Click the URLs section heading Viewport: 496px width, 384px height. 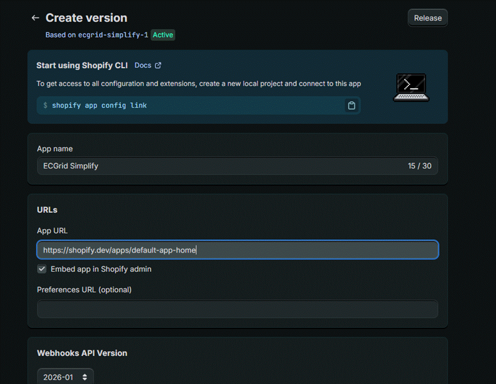(x=47, y=210)
